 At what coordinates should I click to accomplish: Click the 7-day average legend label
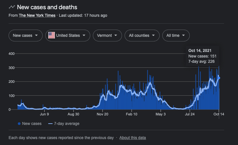pos(67,124)
